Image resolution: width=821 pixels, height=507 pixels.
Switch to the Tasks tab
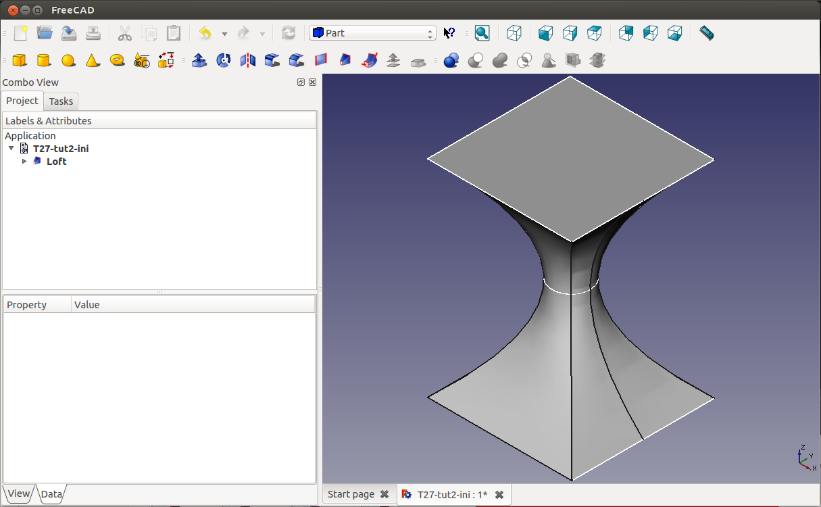click(x=61, y=101)
